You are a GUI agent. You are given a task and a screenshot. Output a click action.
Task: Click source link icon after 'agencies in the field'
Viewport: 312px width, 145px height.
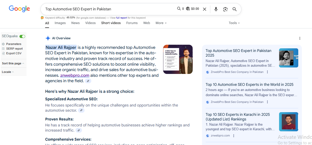pyautogui.click(x=88, y=81)
